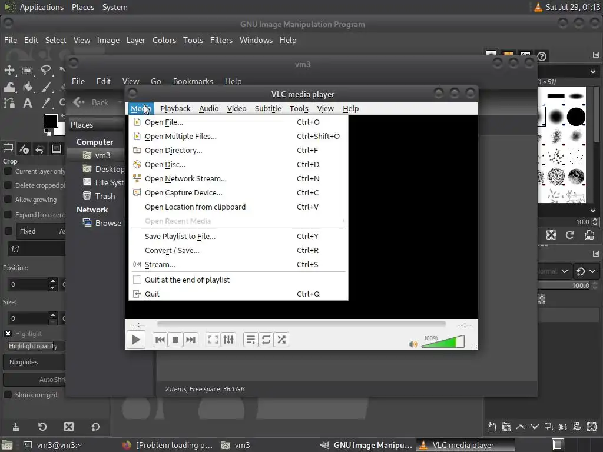Toggle Current layer only checkbox
603x452 pixels.
(8, 171)
